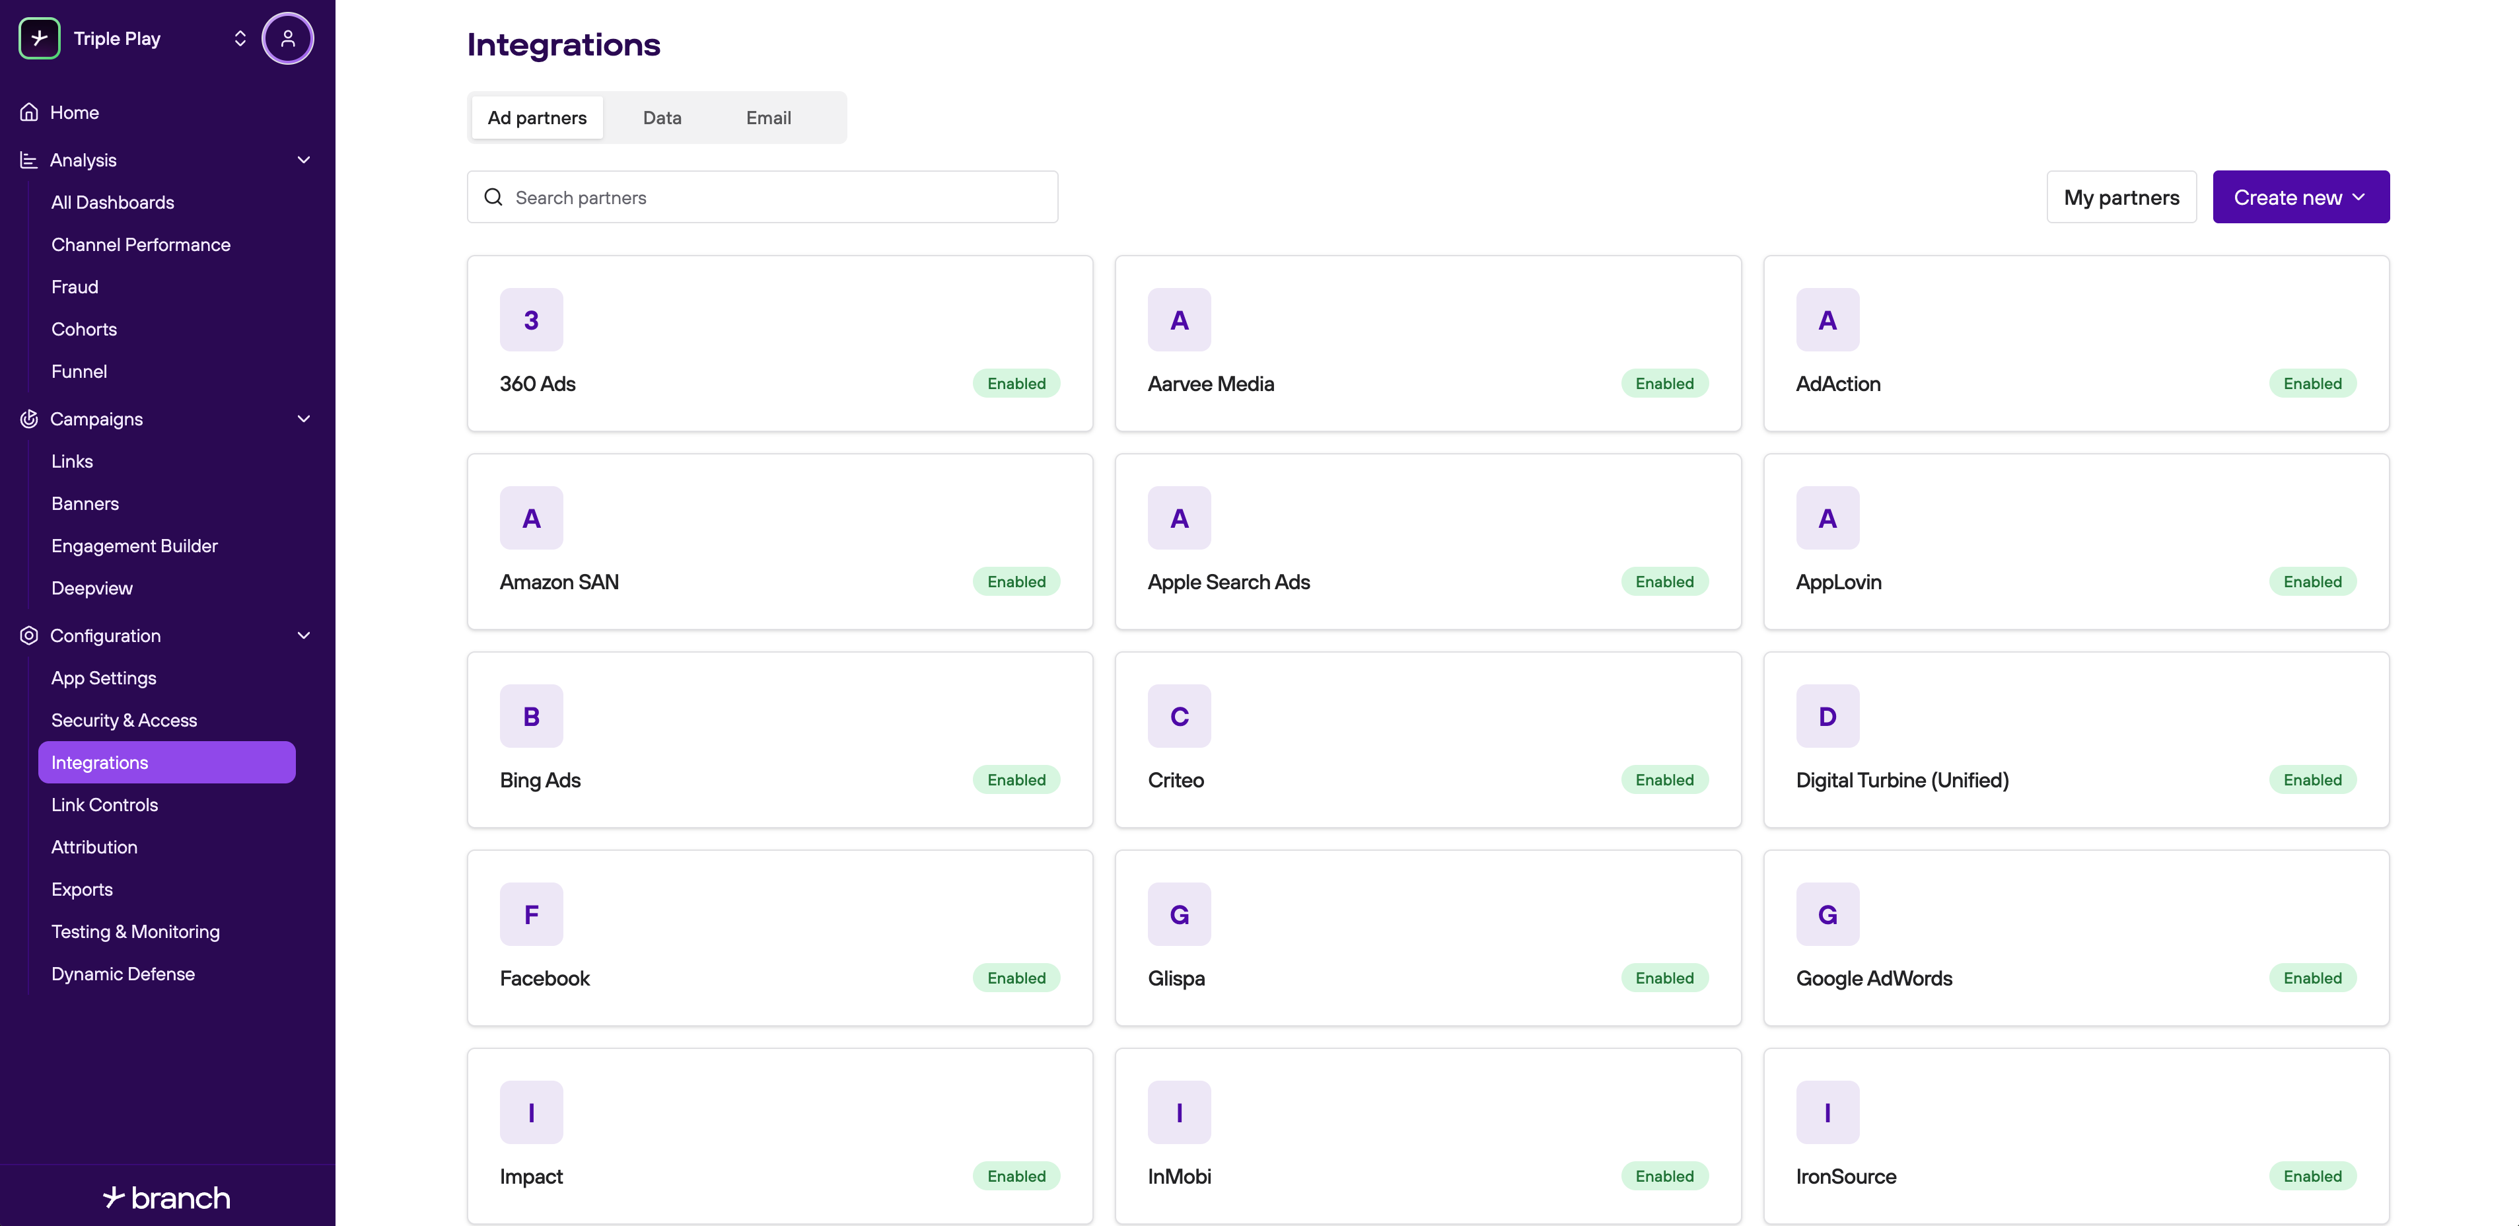
Task: Click the Triple Play app logo icon
Action: 39,38
